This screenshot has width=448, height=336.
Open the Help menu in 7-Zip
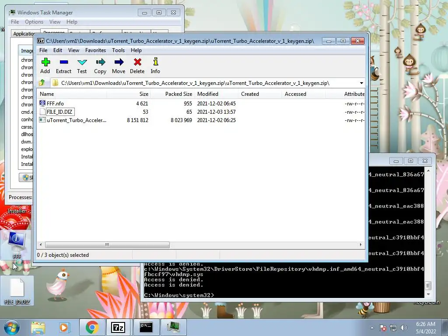pos(136,50)
